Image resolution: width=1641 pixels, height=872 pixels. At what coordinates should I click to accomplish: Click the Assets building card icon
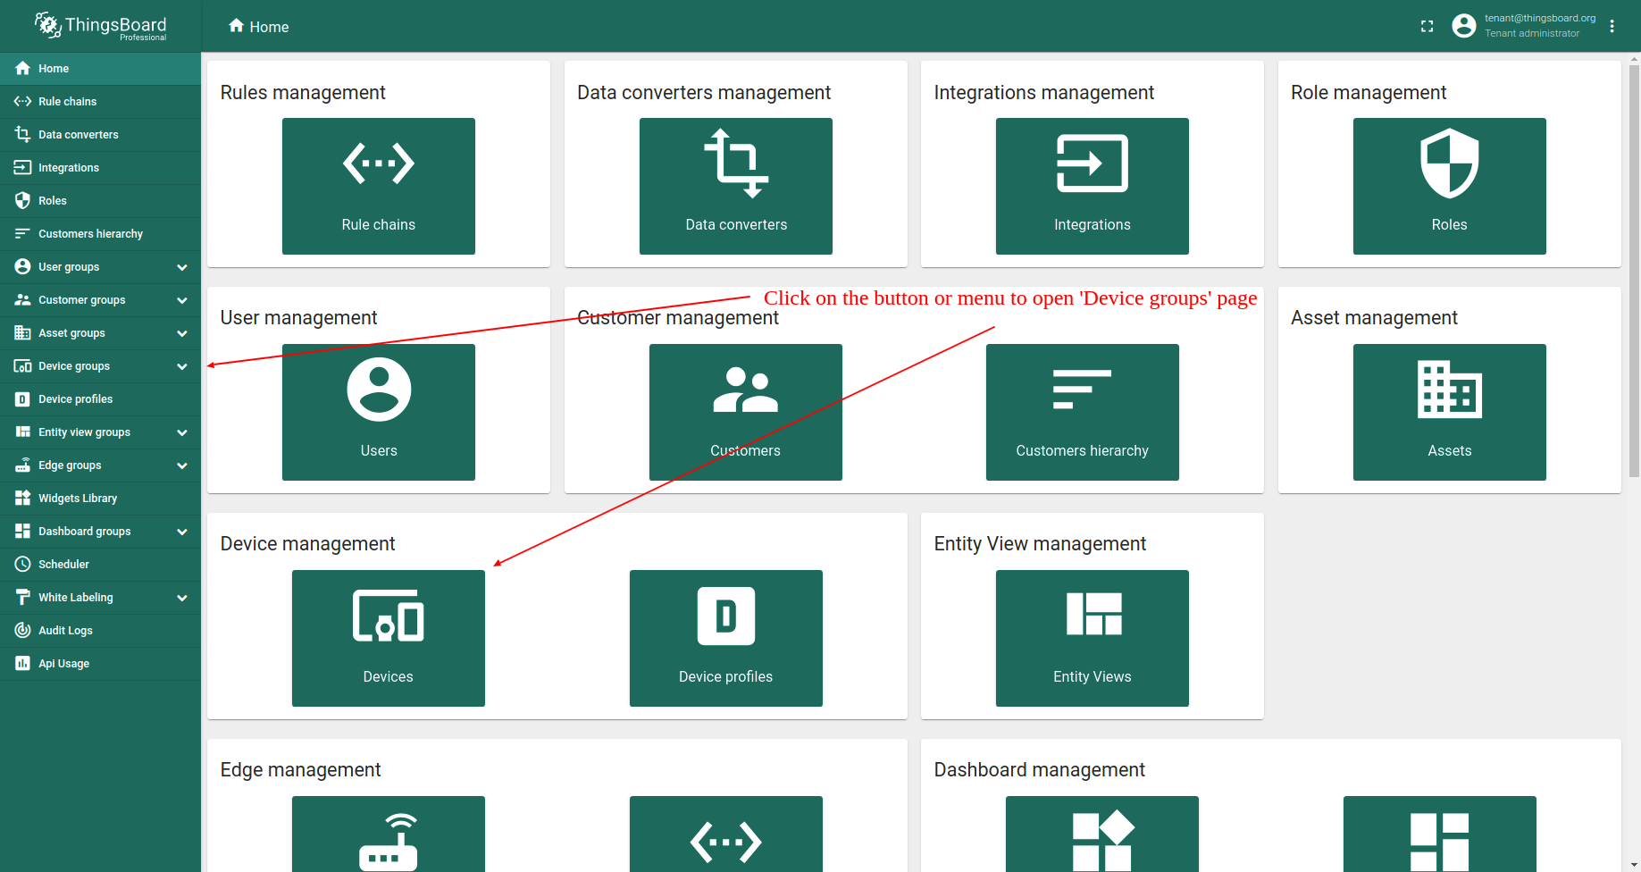coord(1449,390)
